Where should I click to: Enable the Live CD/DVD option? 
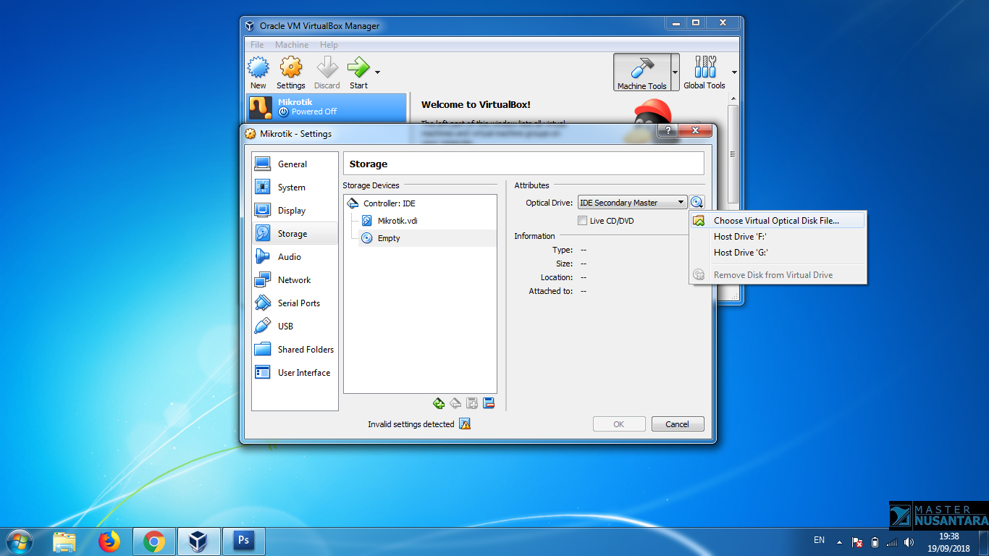582,221
